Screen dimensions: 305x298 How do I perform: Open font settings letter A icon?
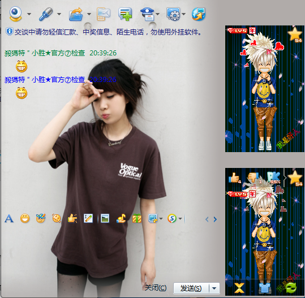(x=9, y=218)
